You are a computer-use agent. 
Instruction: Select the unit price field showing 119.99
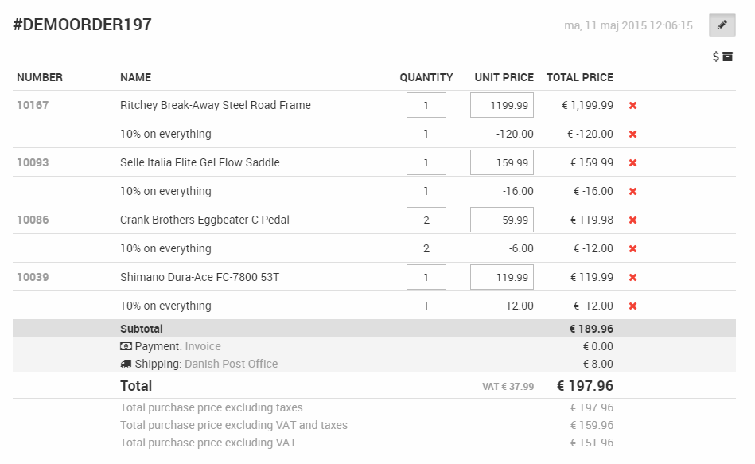click(x=501, y=277)
